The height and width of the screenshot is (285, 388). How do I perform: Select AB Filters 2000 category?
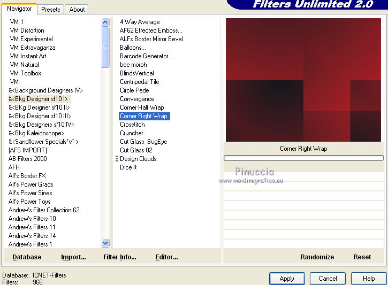[27, 159]
